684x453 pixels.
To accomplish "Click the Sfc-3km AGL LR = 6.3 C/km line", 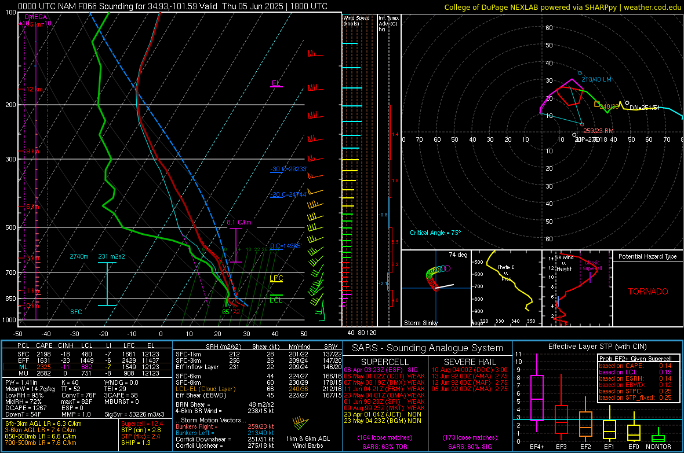I will (x=43, y=423).
